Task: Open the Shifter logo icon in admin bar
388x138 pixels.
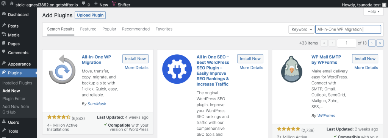Action: pos(114,4)
